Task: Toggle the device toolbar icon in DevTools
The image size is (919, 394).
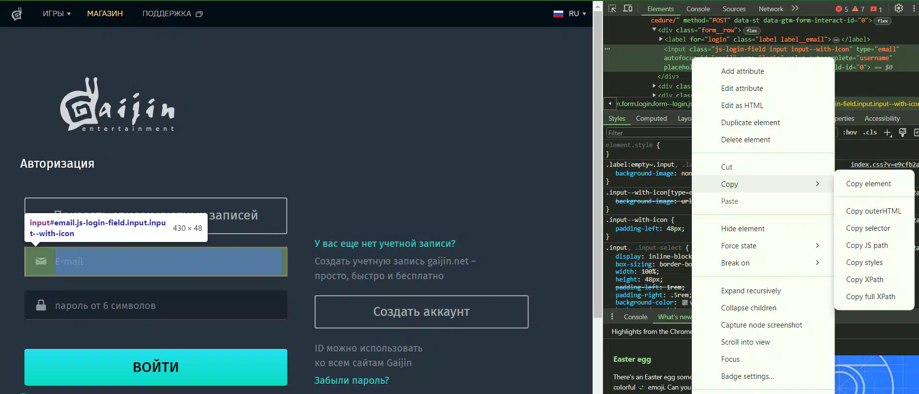Action: (628, 8)
